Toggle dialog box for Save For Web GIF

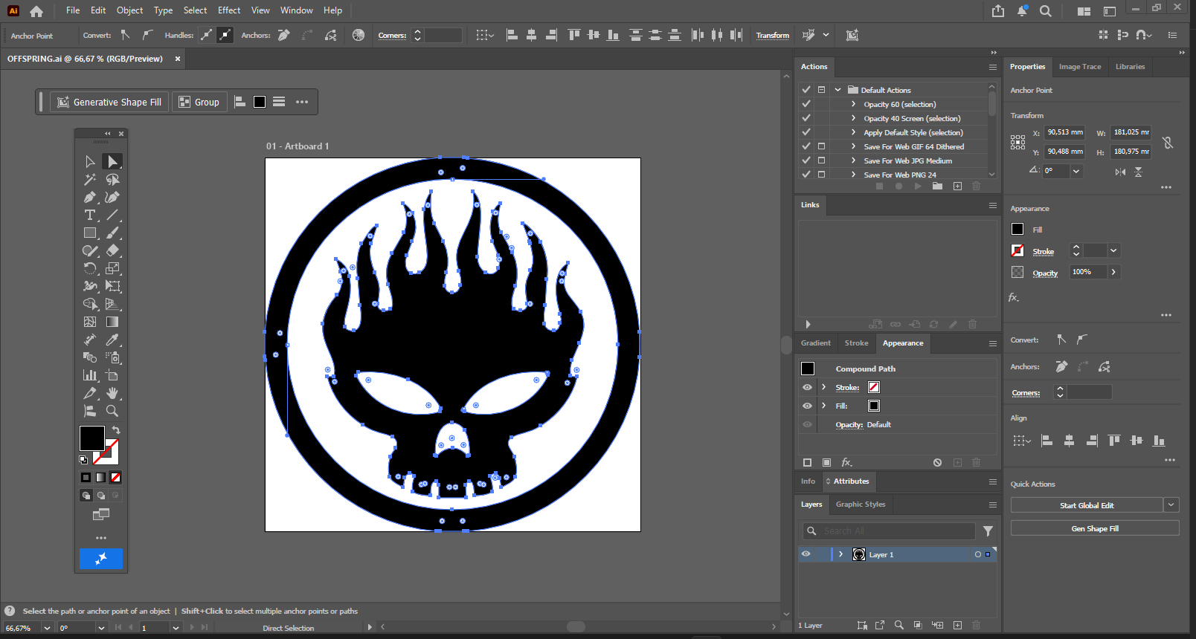(821, 146)
